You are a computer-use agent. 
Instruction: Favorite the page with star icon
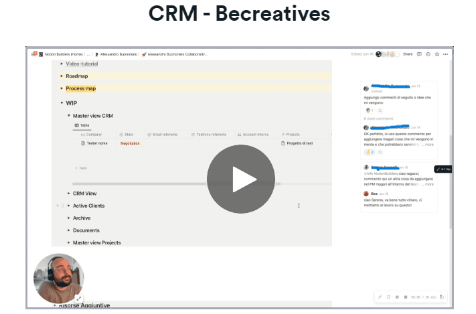(x=437, y=54)
